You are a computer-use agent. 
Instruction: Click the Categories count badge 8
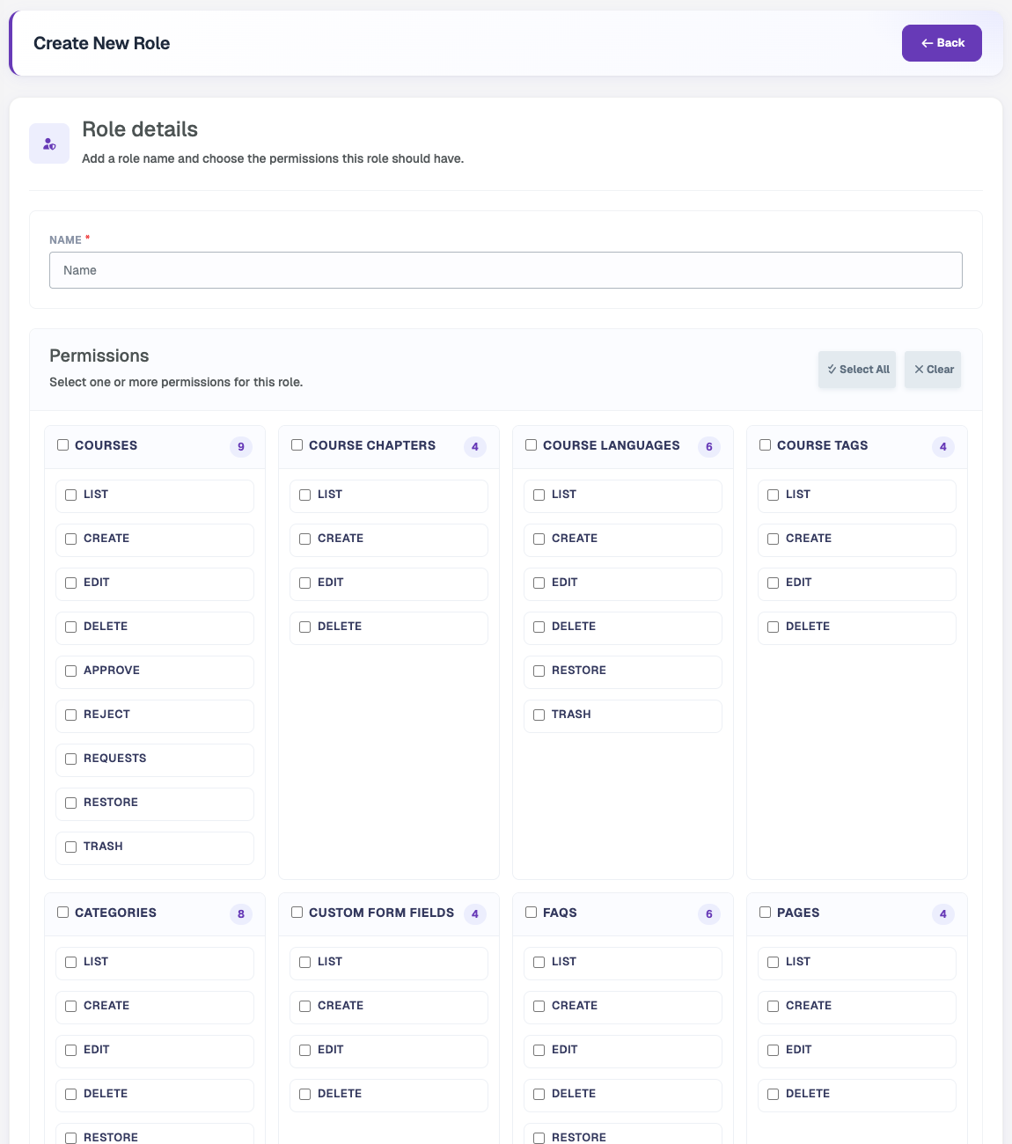(241, 914)
